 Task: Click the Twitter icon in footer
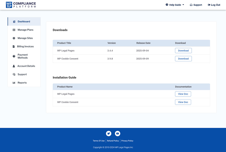(109, 133)
